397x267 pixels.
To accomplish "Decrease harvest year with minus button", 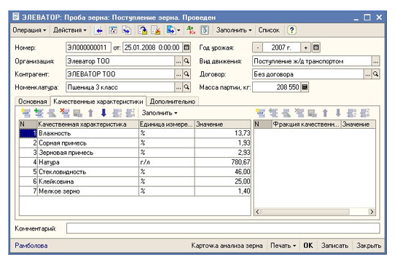I will [257, 47].
